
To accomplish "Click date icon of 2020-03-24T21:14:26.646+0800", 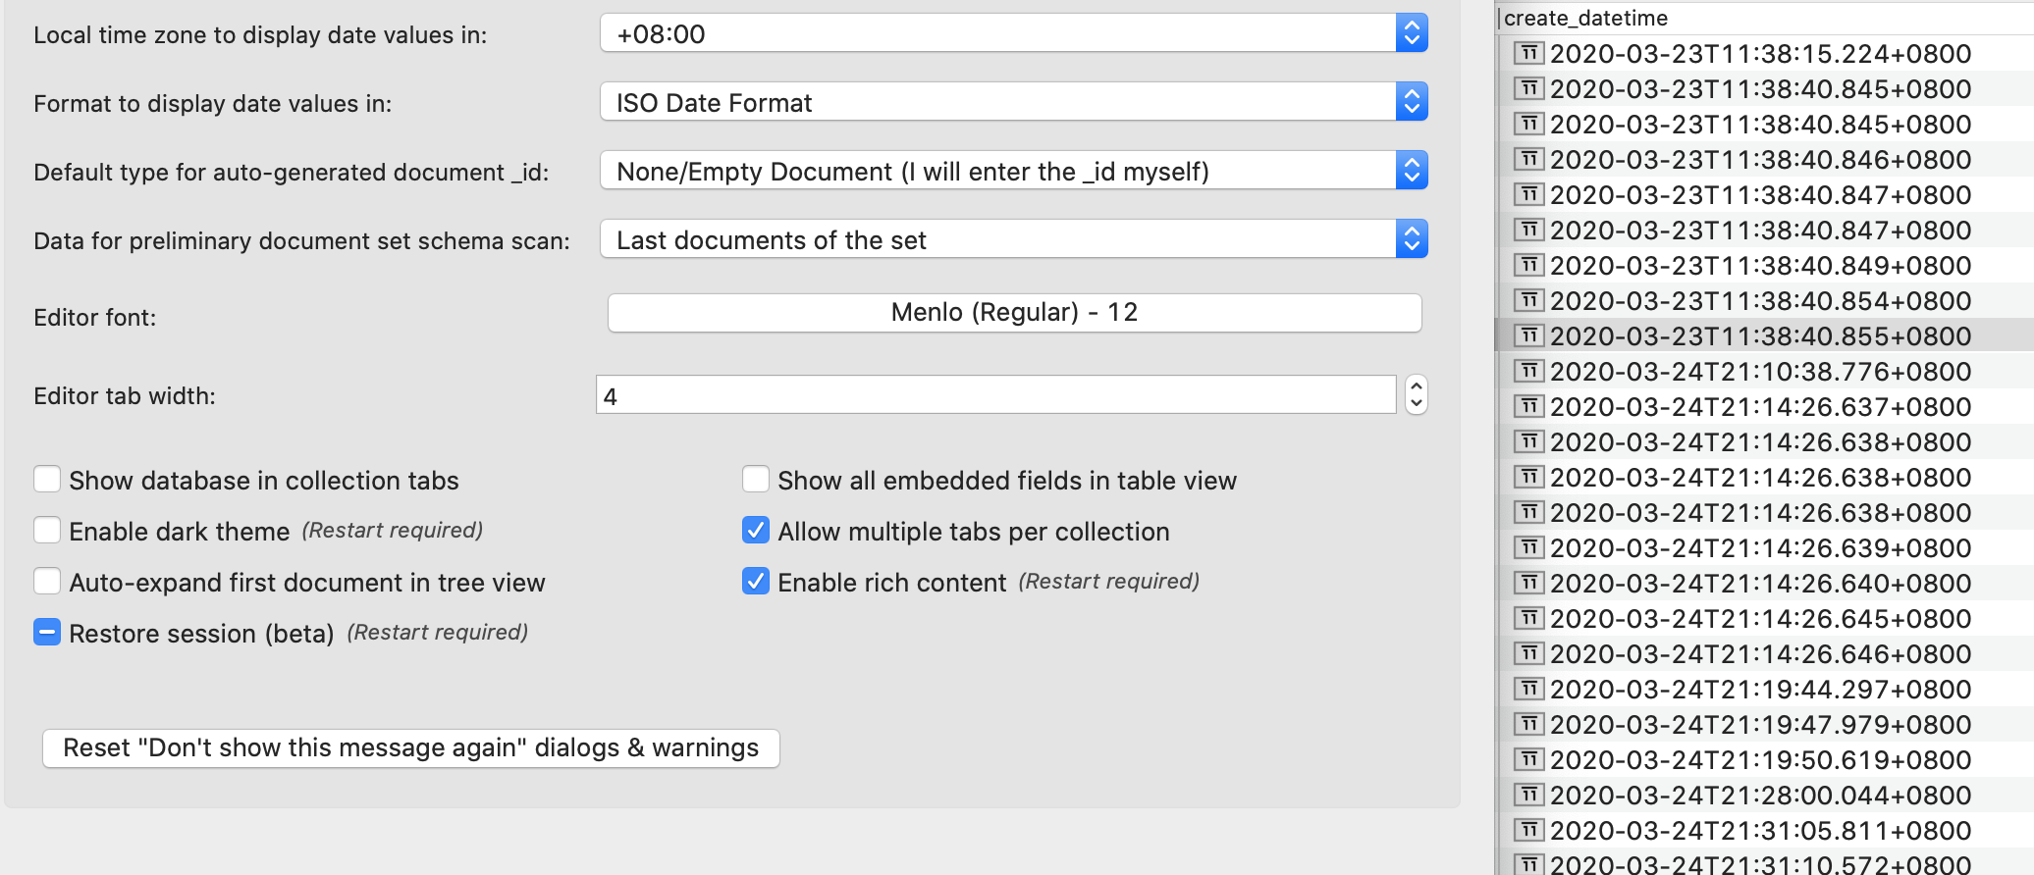I will [1529, 653].
